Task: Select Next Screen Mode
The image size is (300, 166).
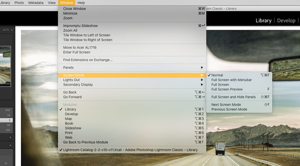Action: coord(239,105)
